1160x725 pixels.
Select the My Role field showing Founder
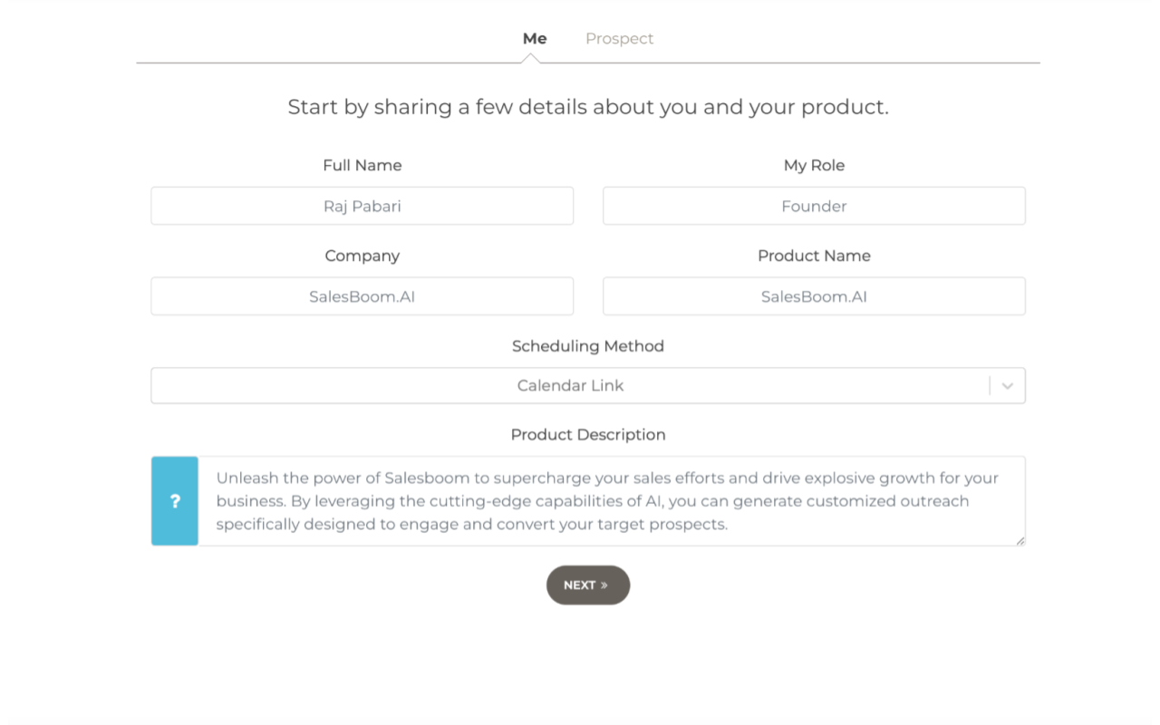tap(814, 206)
